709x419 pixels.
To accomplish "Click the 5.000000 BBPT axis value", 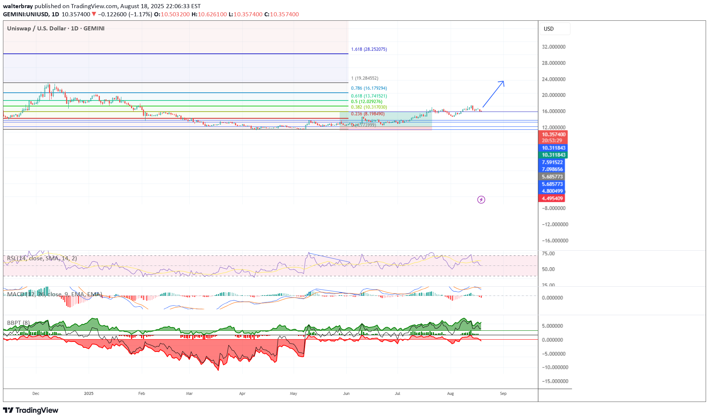I will point(552,326).
